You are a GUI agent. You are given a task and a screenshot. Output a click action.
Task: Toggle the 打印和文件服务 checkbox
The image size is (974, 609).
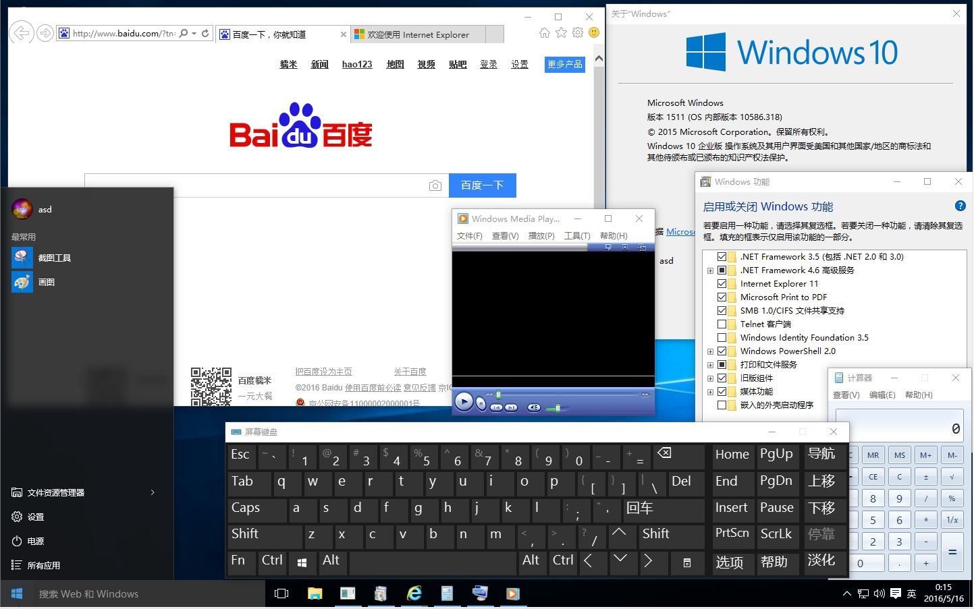tap(722, 365)
